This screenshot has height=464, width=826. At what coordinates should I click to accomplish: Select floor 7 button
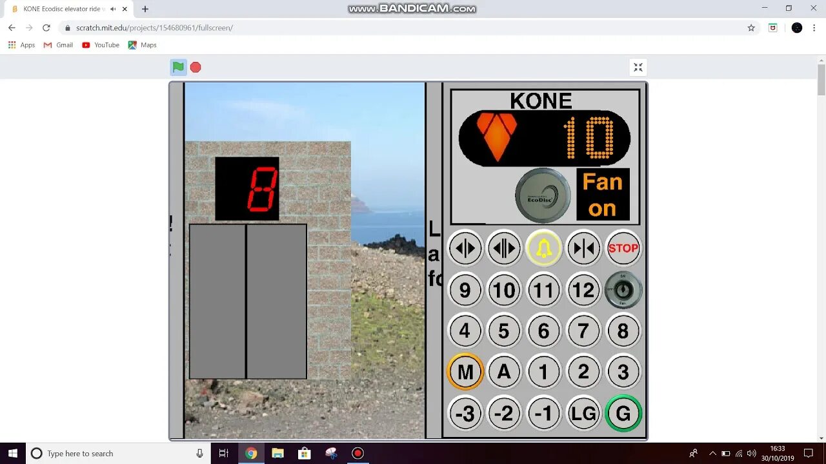(583, 331)
